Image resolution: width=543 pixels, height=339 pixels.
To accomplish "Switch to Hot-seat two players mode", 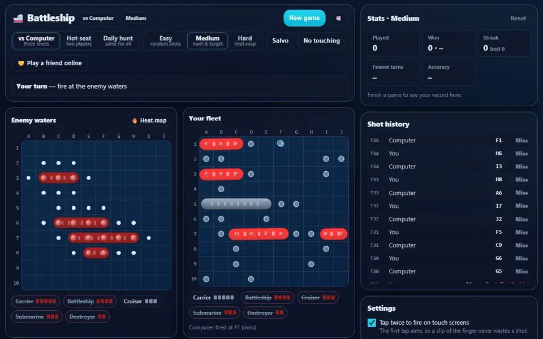I will pos(79,41).
